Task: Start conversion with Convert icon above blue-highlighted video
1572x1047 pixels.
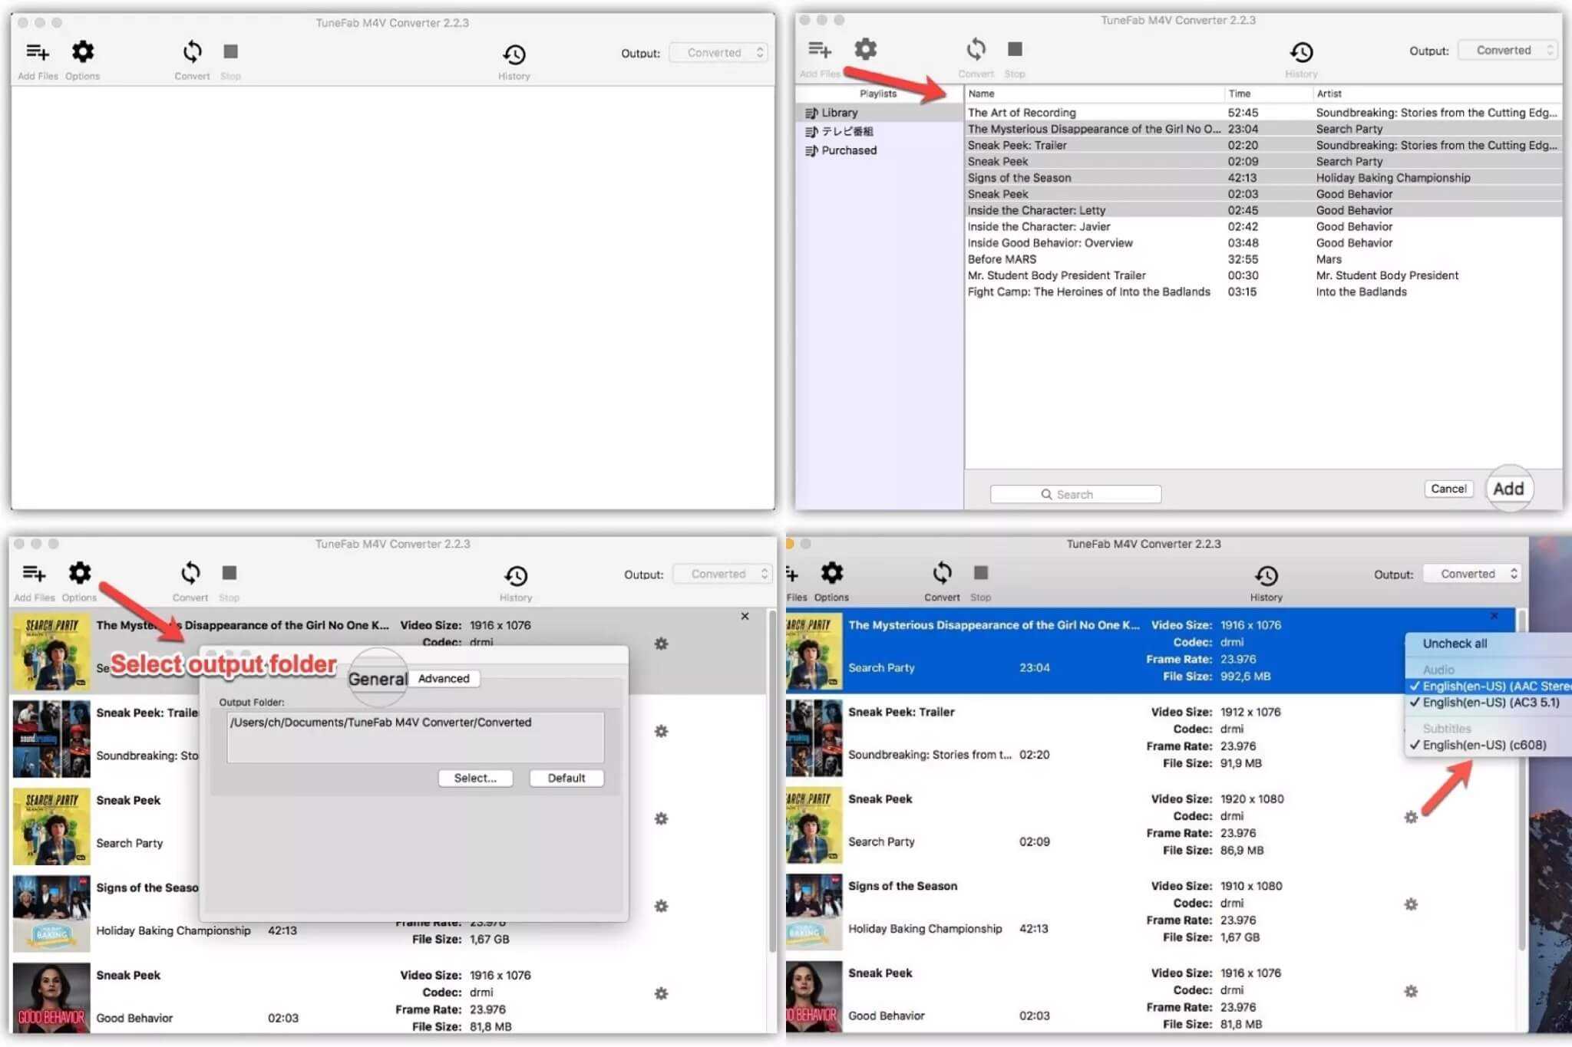Action: (x=942, y=573)
